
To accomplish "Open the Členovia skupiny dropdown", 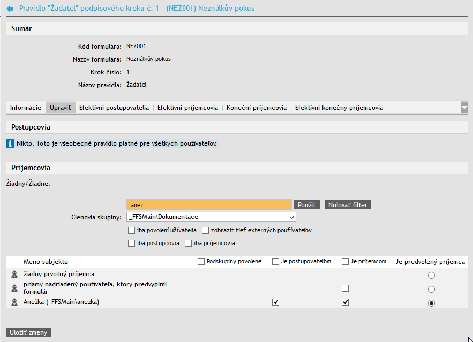I will [211, 217].
